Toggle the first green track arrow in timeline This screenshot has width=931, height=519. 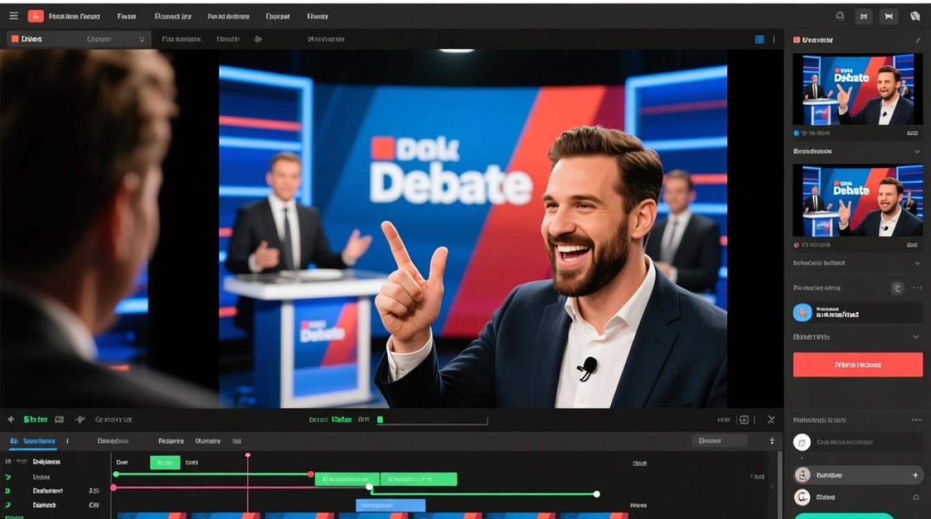(x=8, y=477)
